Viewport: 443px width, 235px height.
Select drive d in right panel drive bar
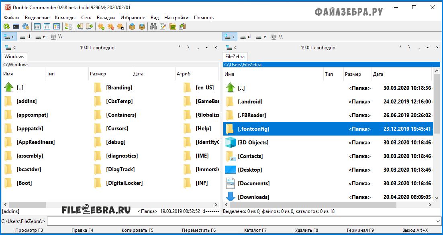[x=245, y=36]
